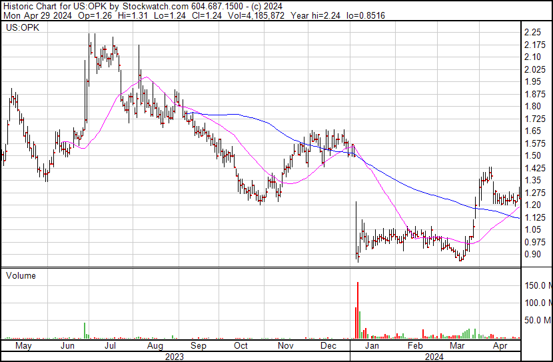The width and height of the screenshot is (553, 362).
Task: Select the 2.10 price axis label
Action: point(532,57)
